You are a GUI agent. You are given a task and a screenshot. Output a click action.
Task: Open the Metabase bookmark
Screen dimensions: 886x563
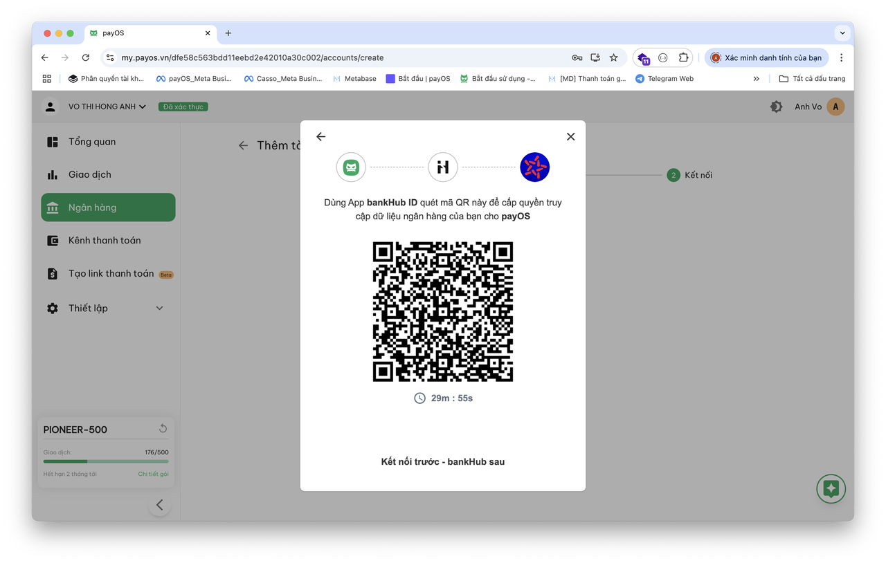click(354, 79)
